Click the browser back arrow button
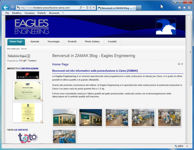This screenshot has width=194, height=150. 5,8
